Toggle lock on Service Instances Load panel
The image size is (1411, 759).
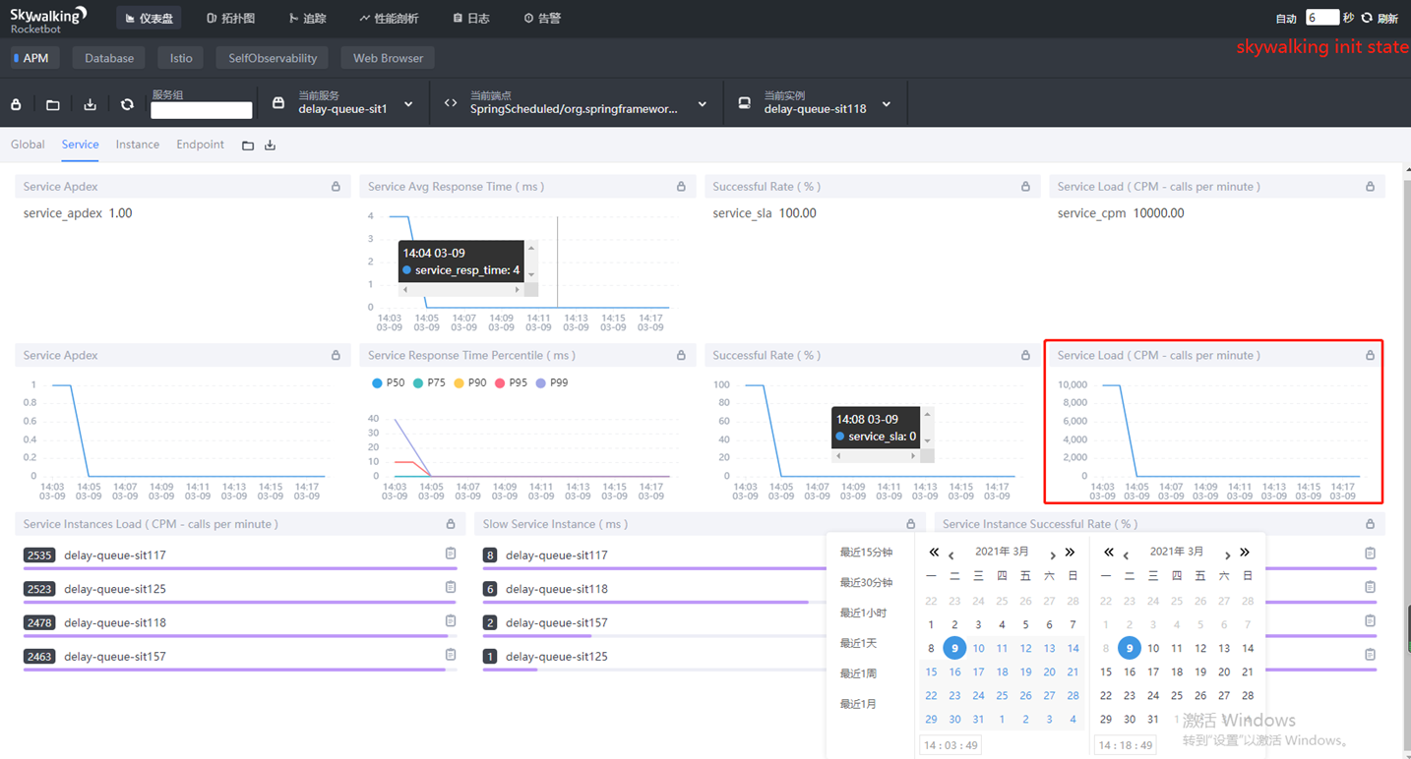(451, 524)
